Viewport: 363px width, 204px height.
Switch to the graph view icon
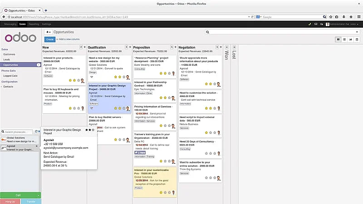pyautogui.click(x=350, y=39)
